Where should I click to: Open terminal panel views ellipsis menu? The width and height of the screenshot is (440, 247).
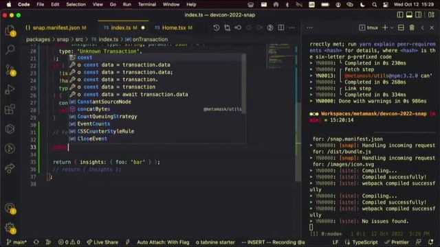(309, 27)
